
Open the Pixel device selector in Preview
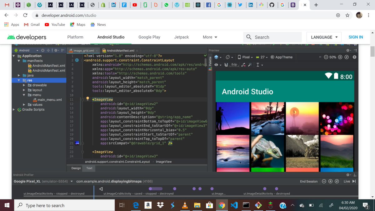(x=245, y=57)
